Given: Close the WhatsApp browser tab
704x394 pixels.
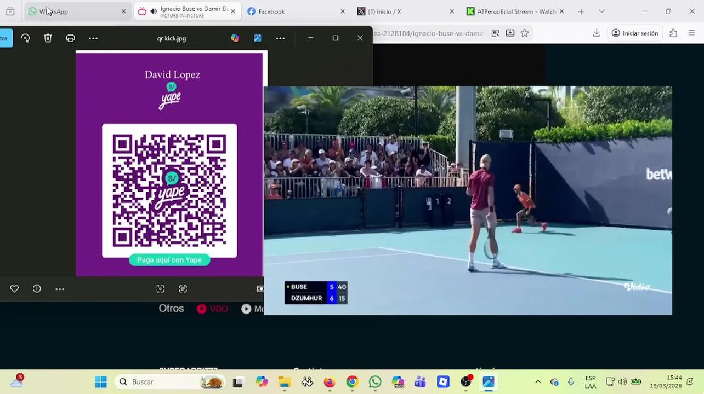Looking at the screenshot, I should click(123, 11).
